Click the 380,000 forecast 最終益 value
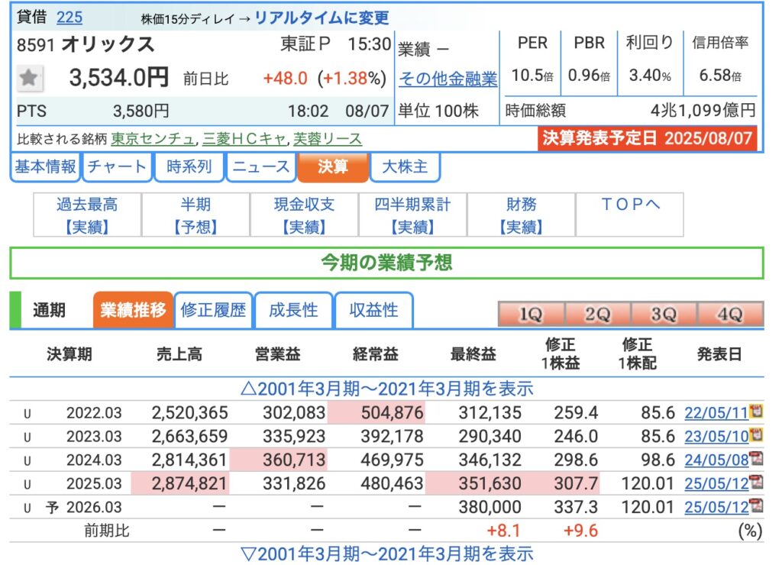782x565 pixels. [x=490, y=507]
